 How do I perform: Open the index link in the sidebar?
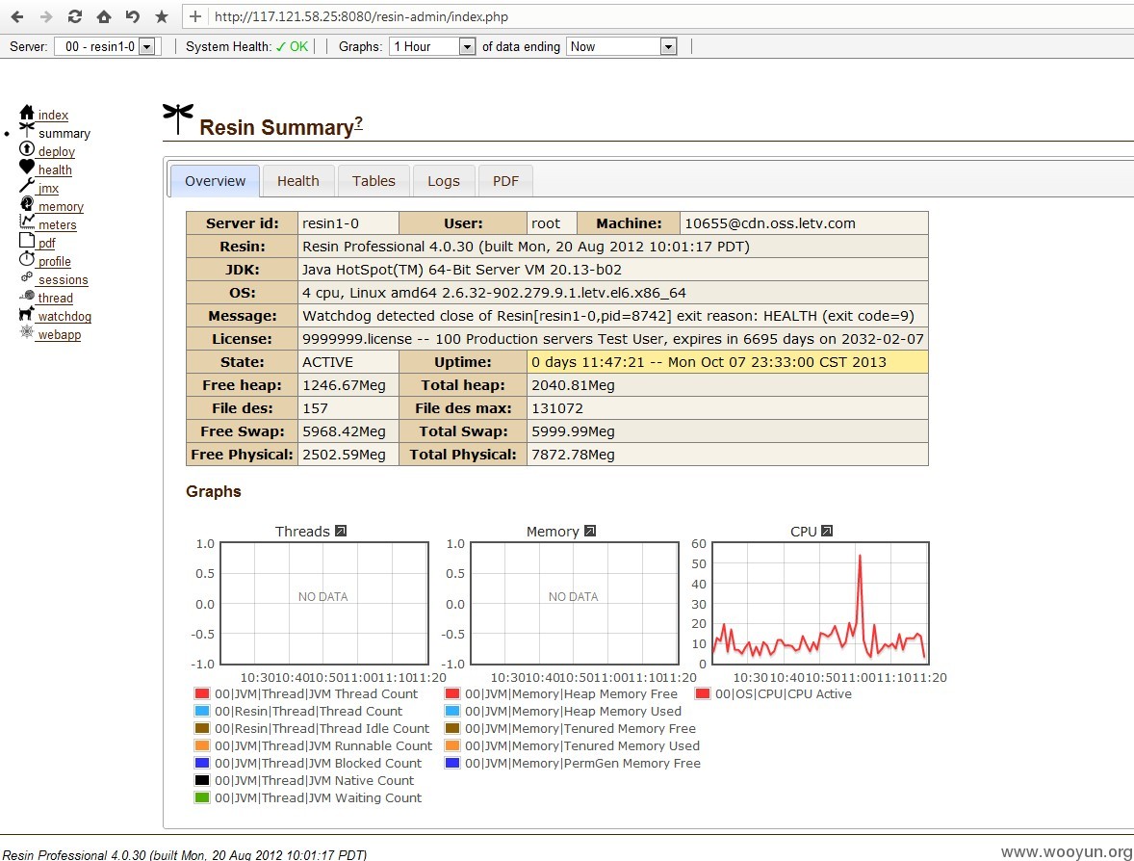[x=53, y=115]
